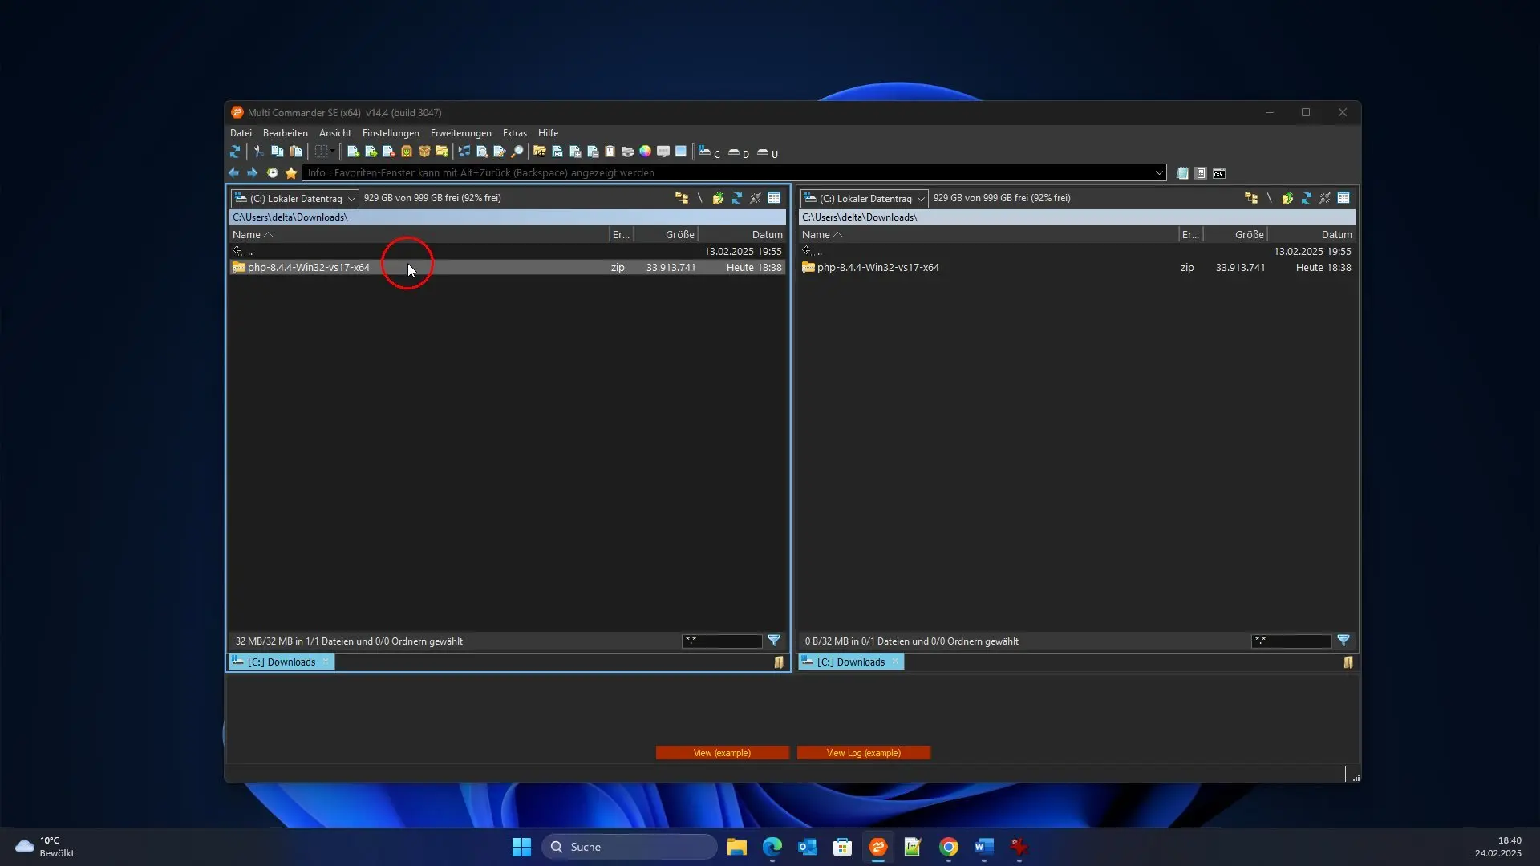Viewport: 1540px width, 866px height.
Task: Click the Refresh icon in main toolbar
Action: click(235, 152)
